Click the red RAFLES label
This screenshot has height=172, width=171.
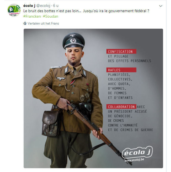(121, 70)
